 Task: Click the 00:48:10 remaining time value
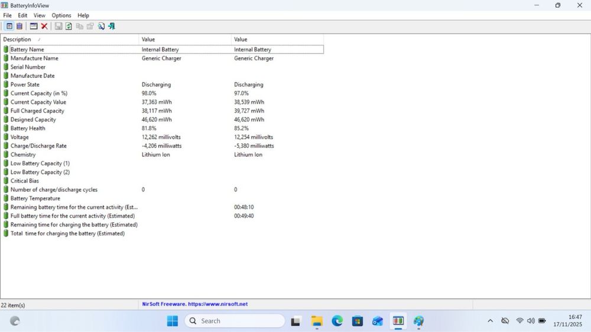(244, 207)
